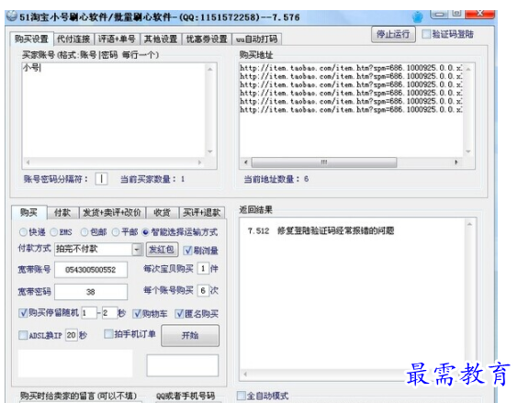Select the 平邮 radio button
Screen dimensions: 518x403
[116, 232]
